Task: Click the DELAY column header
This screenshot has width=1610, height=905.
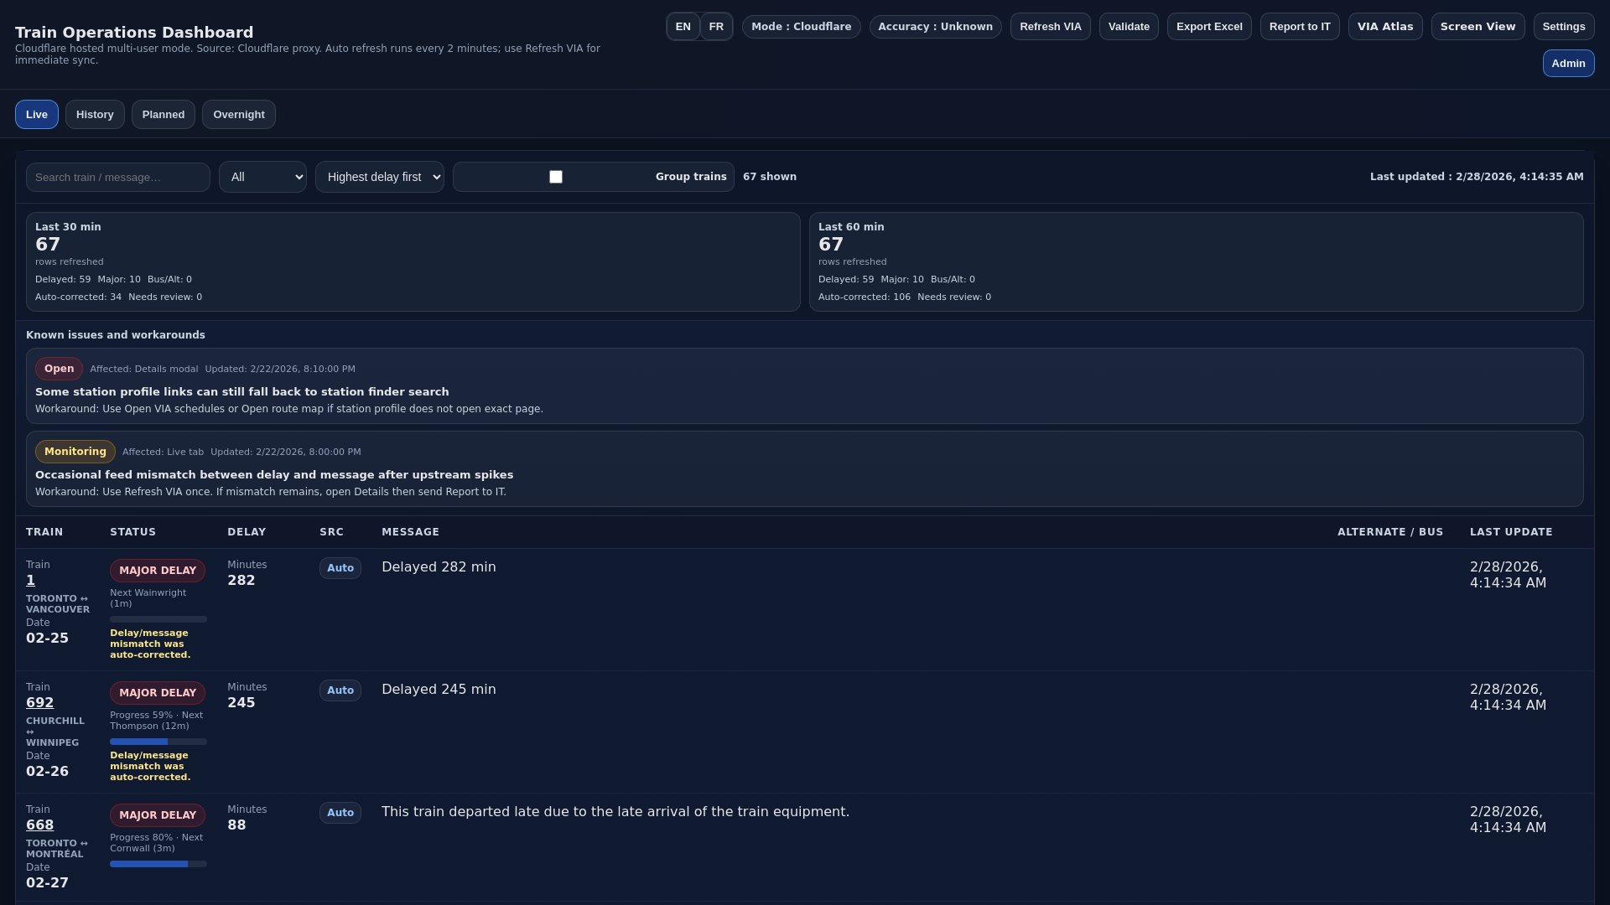Action: point(247,532)
